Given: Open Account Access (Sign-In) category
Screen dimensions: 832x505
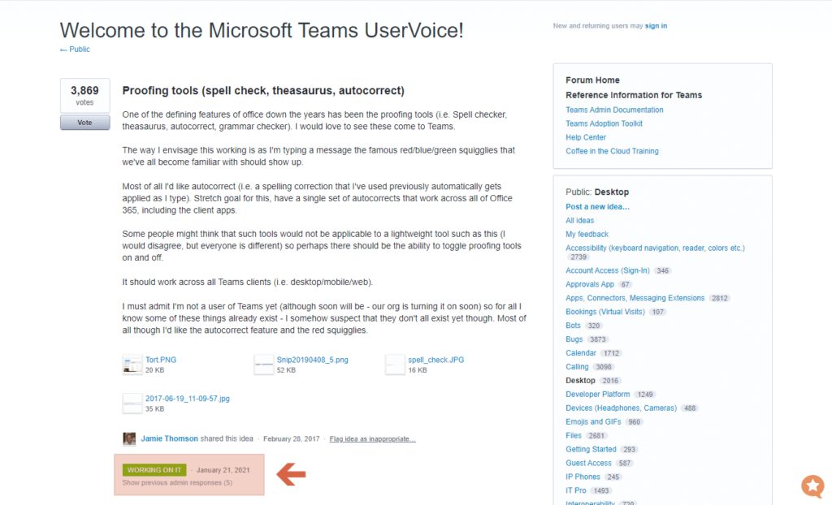Looking at the screenshot, I should [607, 270].
